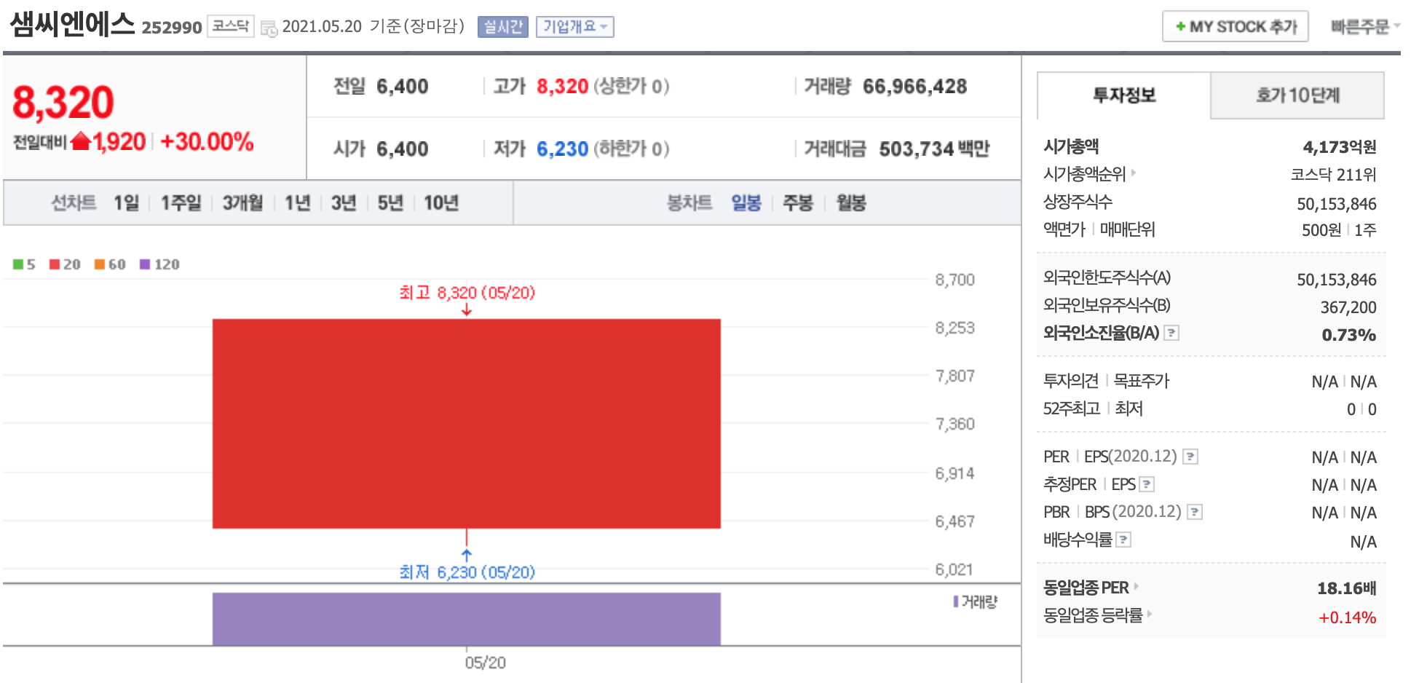Select the 1일 line chart period
The height and width of the screenshot is (683, 1411).
(x=126, y=202)
